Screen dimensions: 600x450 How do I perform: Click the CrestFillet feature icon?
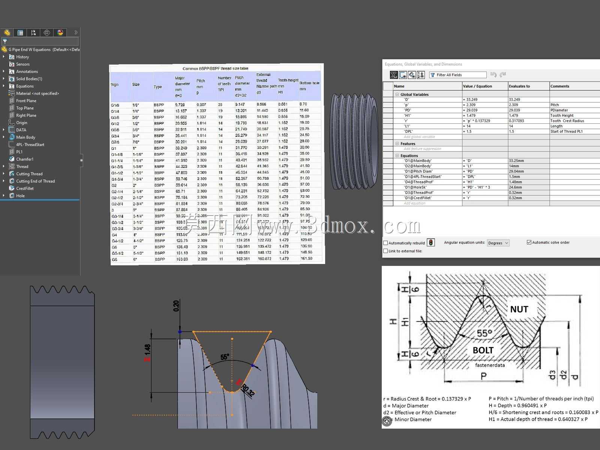click(x=12, y=188)
